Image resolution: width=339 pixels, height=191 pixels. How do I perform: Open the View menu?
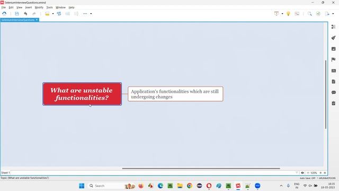click(x=19, y=7)
